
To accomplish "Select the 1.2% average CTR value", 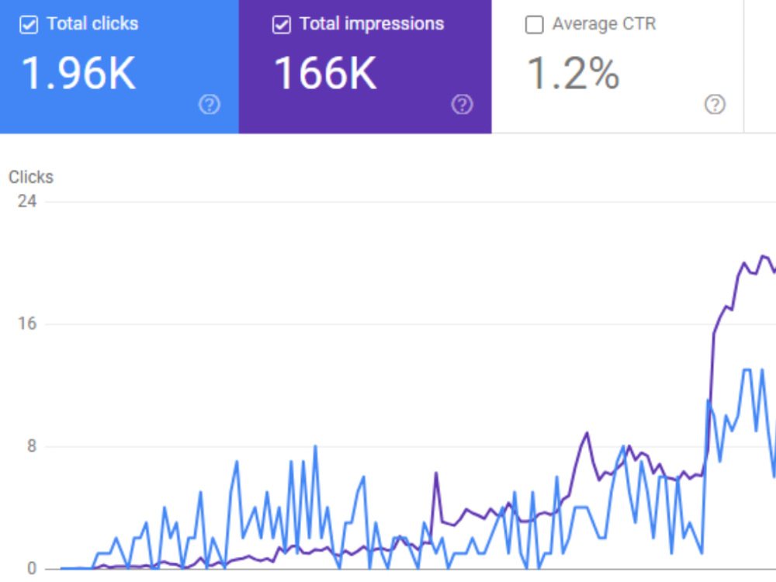I will 573,73.
